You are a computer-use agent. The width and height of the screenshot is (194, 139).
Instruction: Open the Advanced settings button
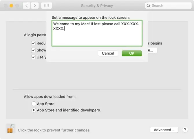(x=164, y=130)
